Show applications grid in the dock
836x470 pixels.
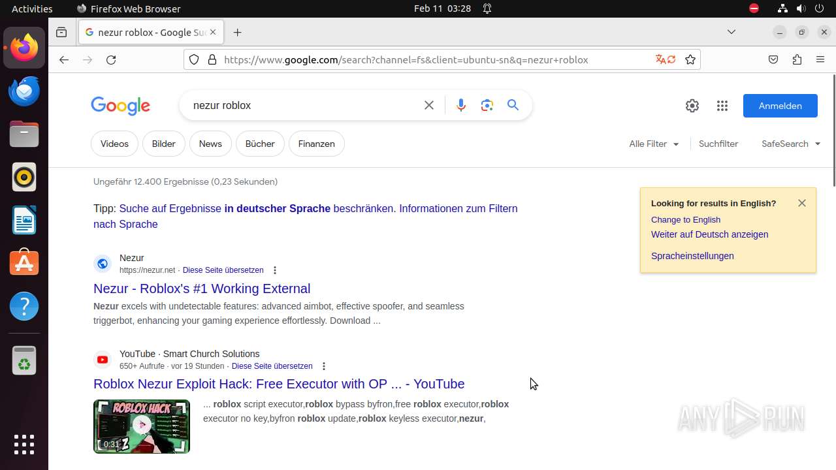[24, 445]
